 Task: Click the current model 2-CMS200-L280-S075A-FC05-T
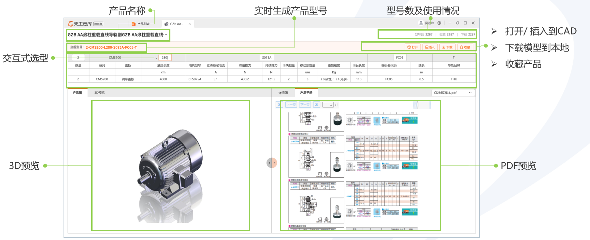111,47
